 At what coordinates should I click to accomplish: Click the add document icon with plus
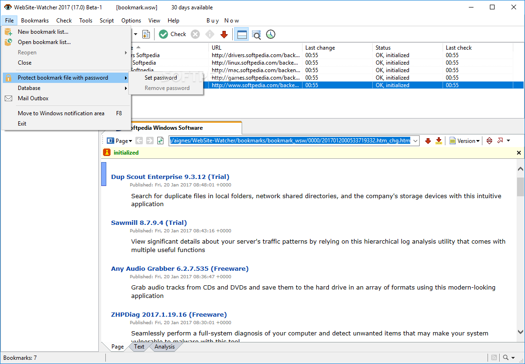pyautogui.click(x=146, y=34)
